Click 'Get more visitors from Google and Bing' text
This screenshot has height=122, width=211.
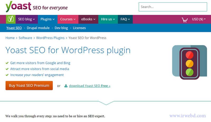point(40,63)
